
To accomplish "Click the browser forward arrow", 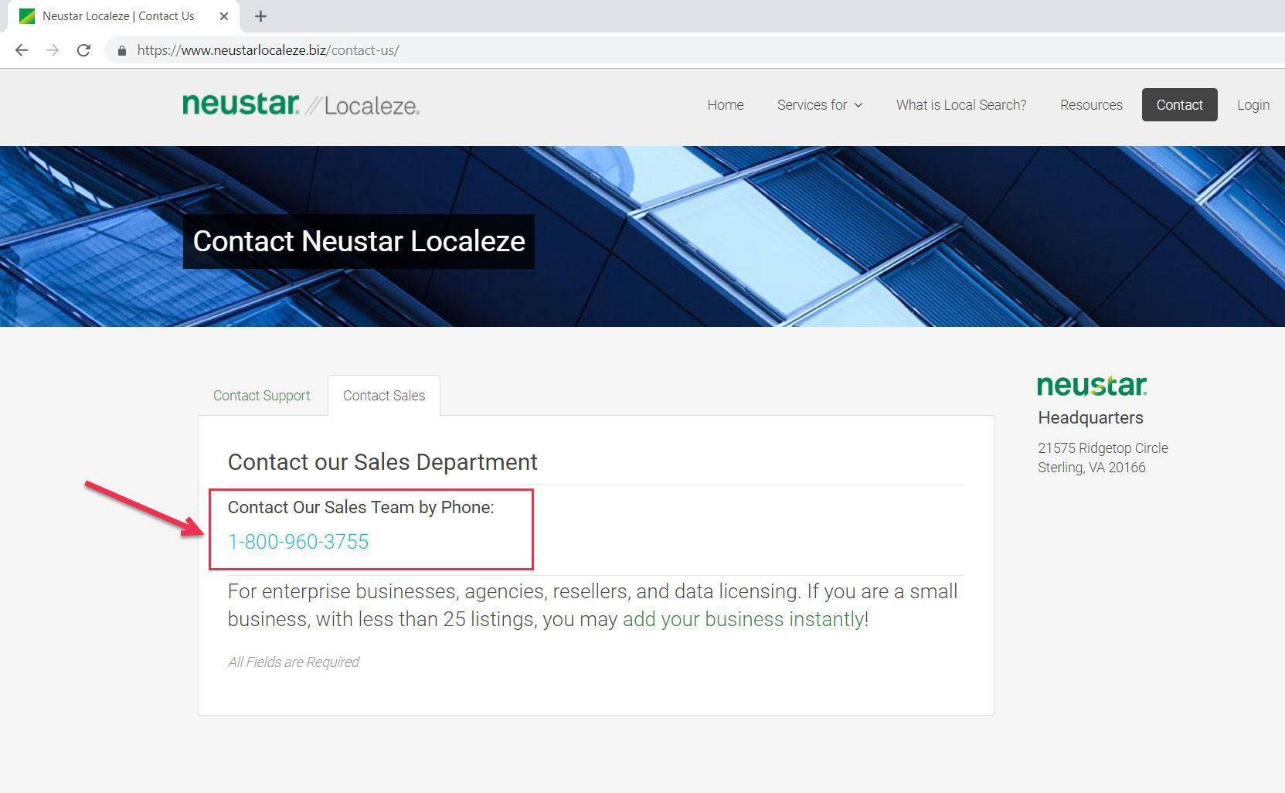I will (53, 50).
